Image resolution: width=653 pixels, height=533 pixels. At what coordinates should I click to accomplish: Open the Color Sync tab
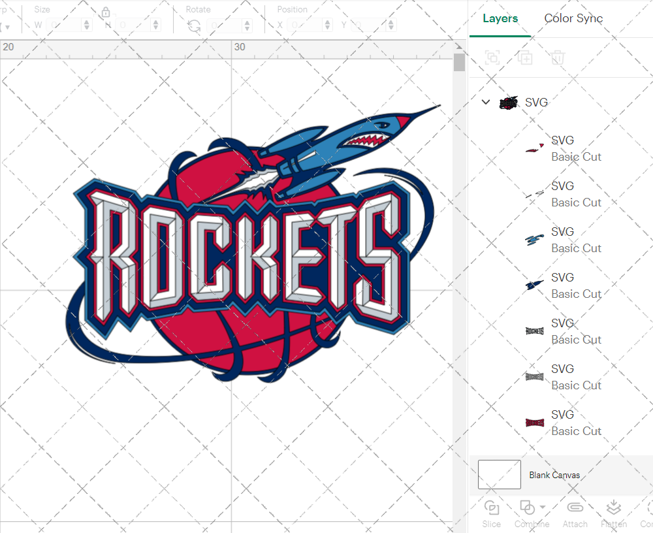coord(573,18)
